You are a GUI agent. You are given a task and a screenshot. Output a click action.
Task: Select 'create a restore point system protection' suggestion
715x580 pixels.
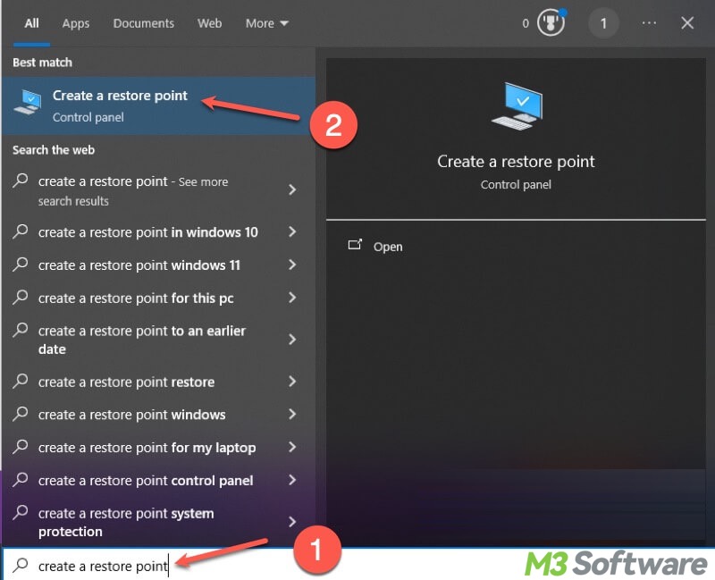point(126,522)
